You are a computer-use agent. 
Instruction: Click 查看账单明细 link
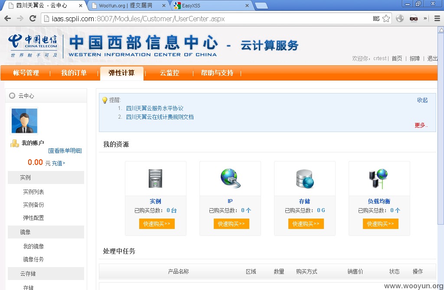[65, 151]
